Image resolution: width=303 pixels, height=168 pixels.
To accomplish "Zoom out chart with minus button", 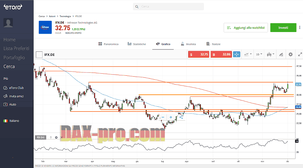I will 163,117.
